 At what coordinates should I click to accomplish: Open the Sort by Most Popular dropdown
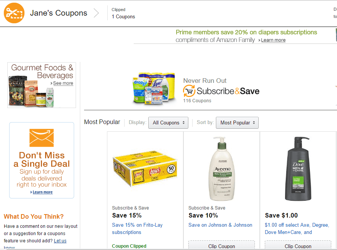(x=237, y=123)
